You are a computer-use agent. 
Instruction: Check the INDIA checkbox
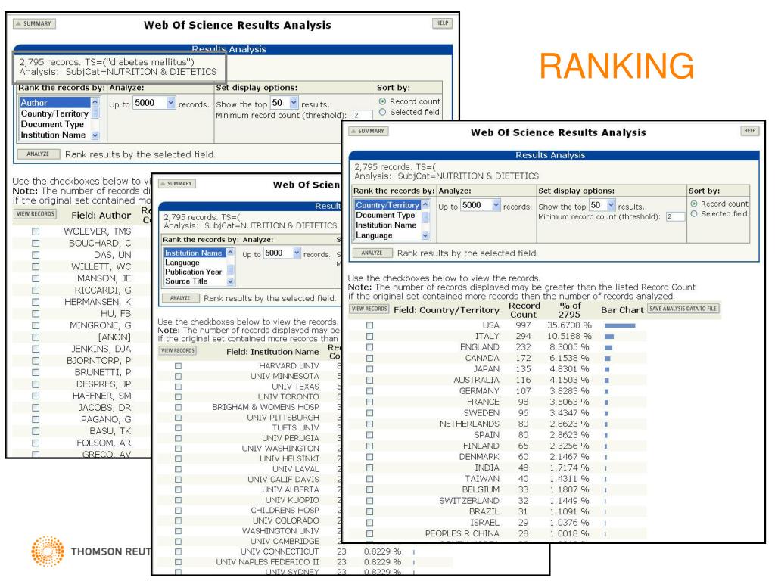click(x=369, y=468)
